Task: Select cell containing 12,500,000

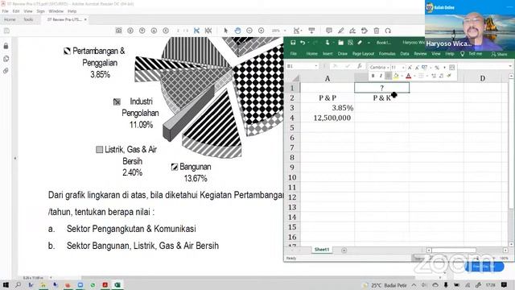Action: tap(328, 118)
